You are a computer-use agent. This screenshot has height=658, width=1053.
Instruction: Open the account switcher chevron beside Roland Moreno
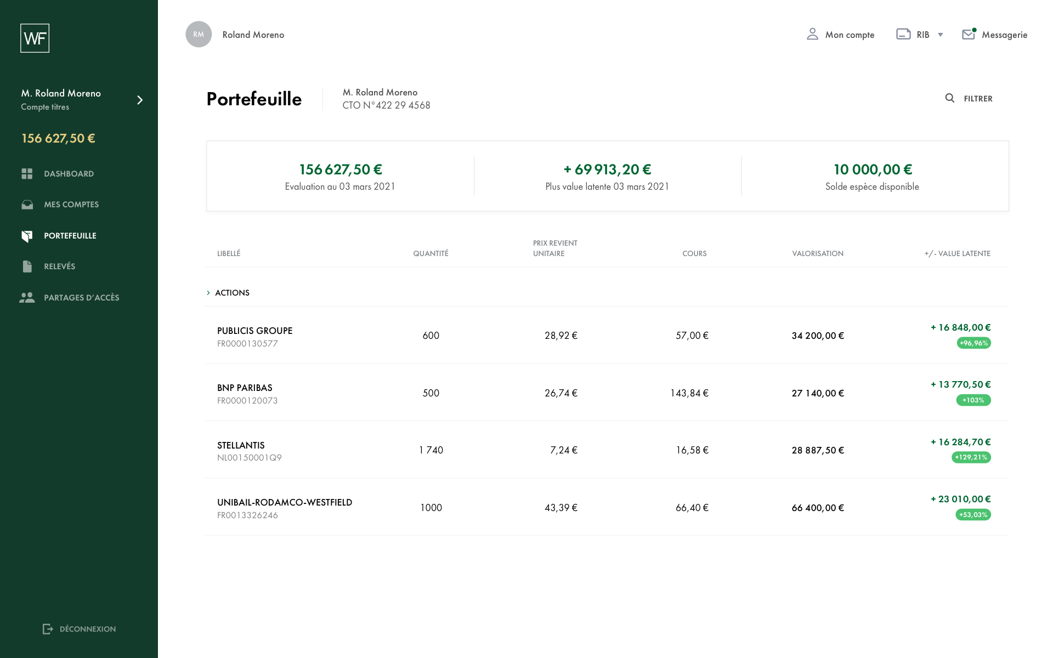pos(140,100)
